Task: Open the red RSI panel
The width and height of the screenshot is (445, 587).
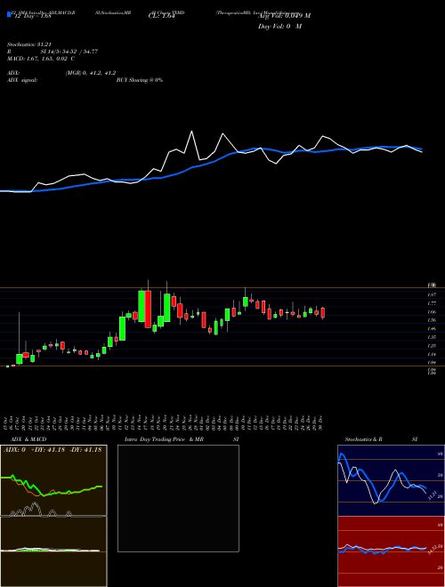Action: click(x=391, y=551)
